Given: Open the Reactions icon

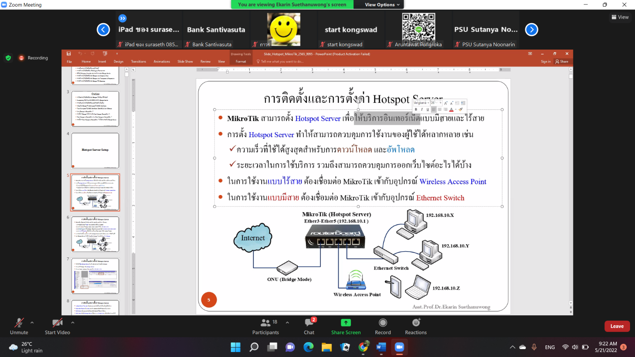Looking at the screenshot, I should tap(416, 323).
